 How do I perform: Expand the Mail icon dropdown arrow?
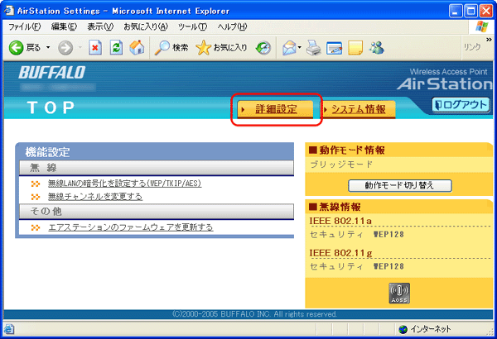pyautogui.click(x=300, y=48)
